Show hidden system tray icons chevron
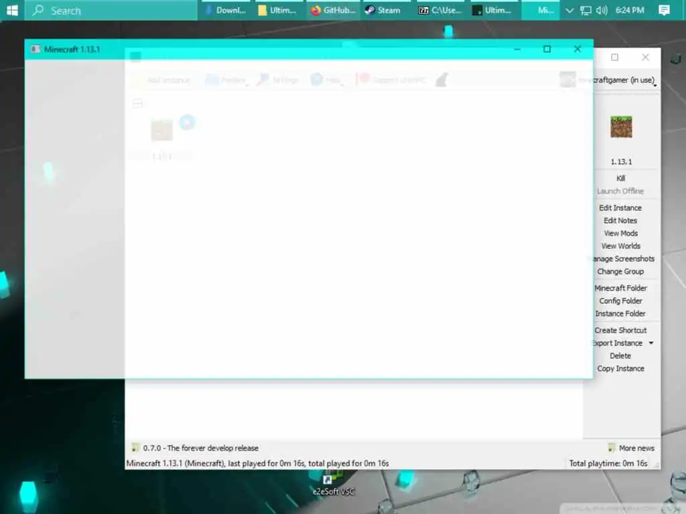Image resolution: width=686 pixels, height=514 pixels. [x=569, y=10]
